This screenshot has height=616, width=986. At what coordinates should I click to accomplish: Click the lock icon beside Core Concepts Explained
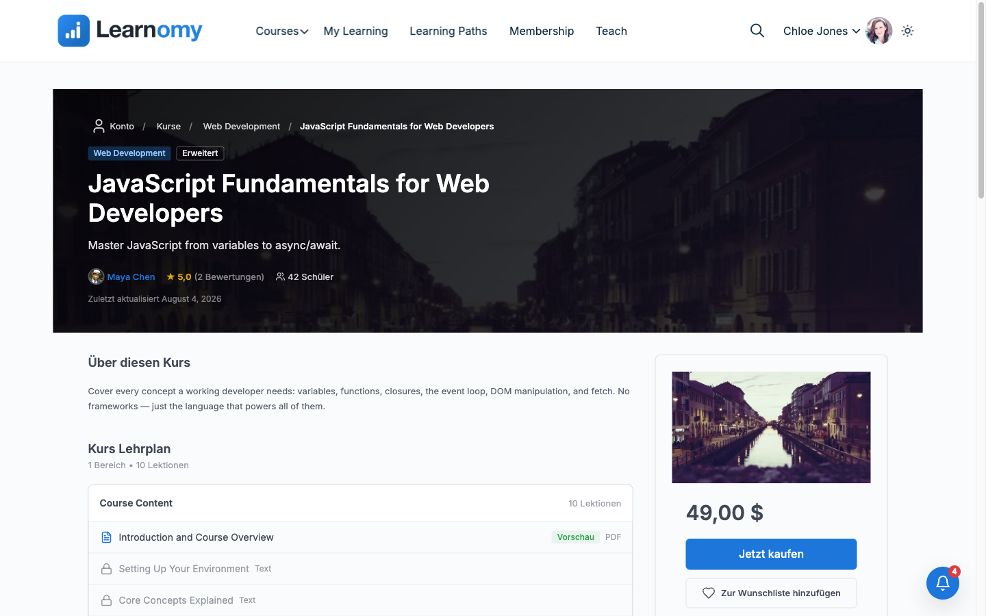coord(106,600)
